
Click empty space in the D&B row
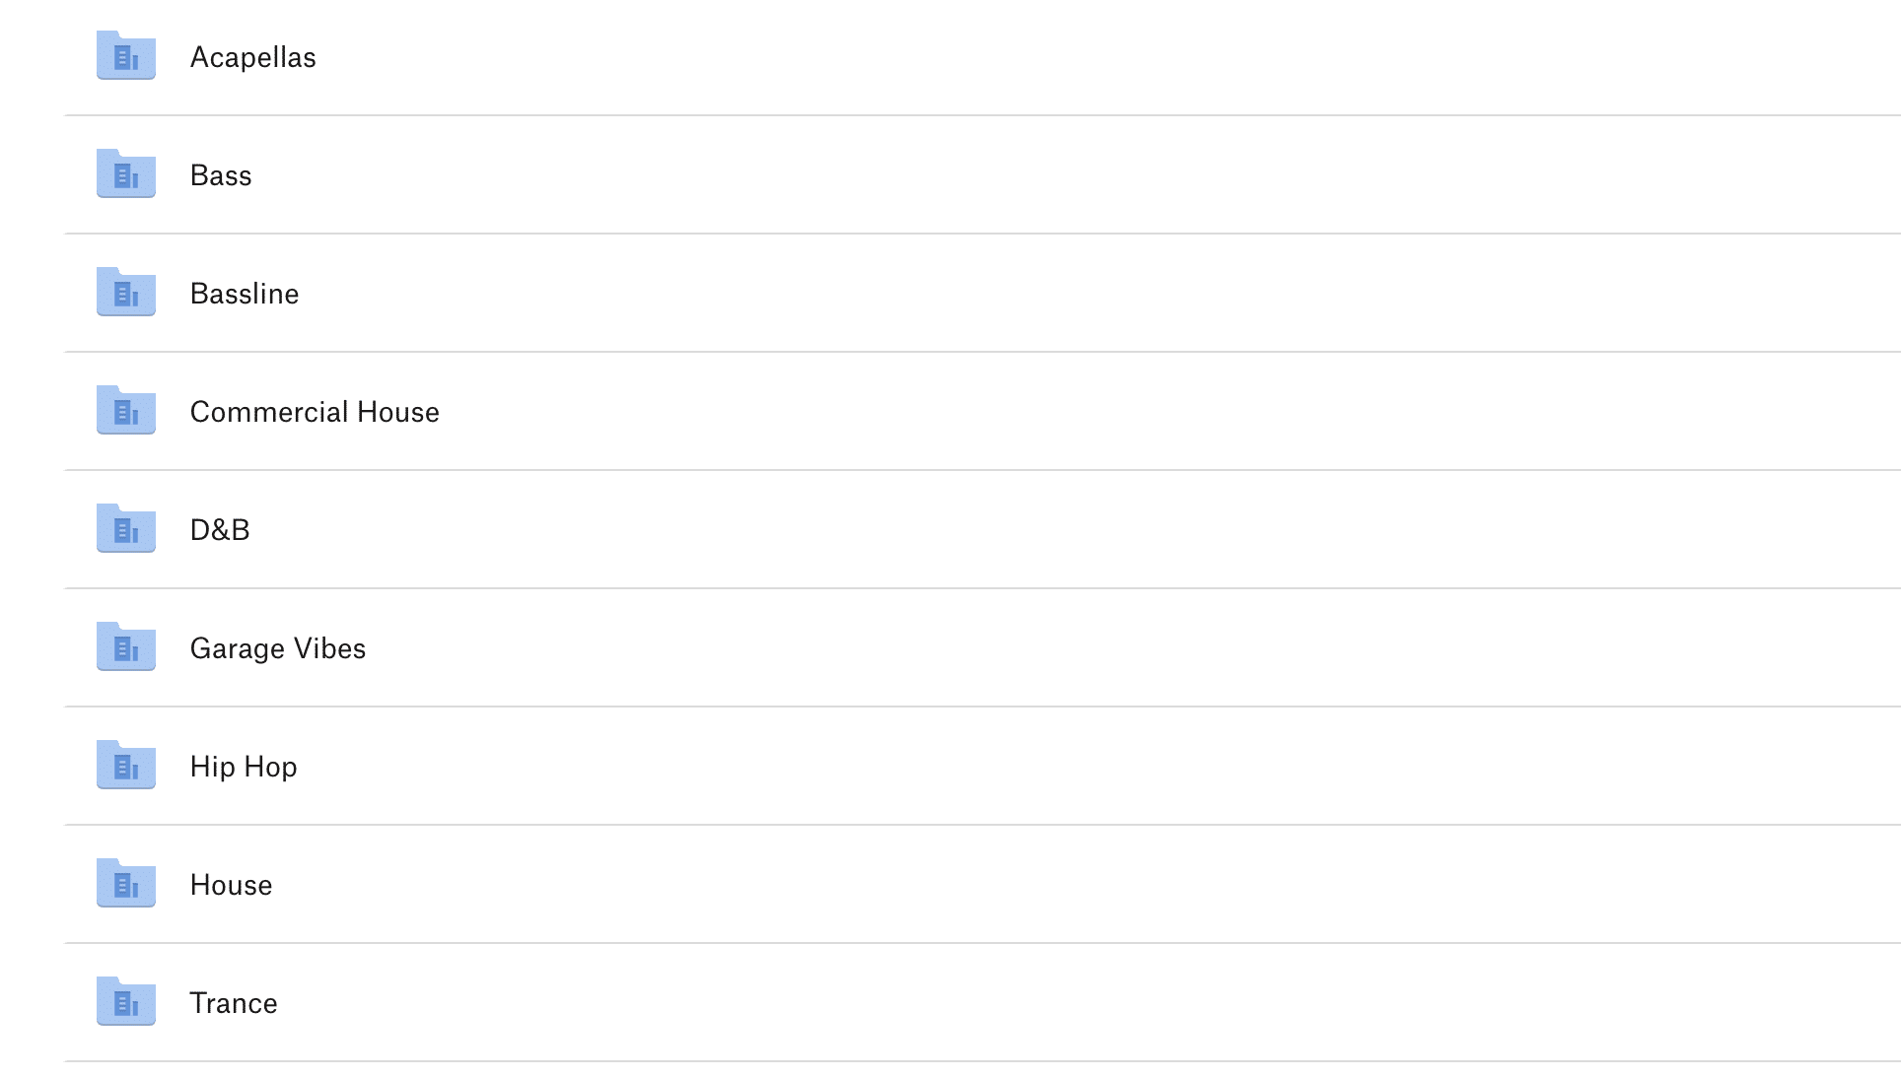click(1085, 530)
